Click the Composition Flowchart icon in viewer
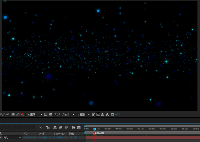 tap(107, 114)
